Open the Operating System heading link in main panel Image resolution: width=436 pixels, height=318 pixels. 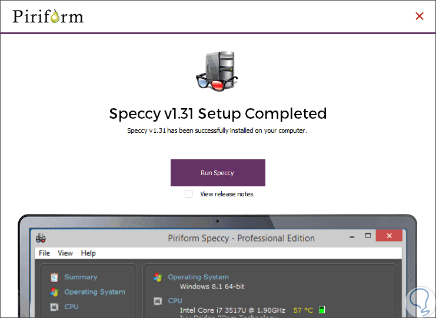(x=198, y=277)
